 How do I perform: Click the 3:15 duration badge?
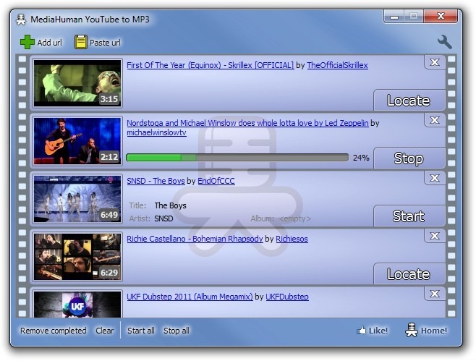[x=109, y=99]
